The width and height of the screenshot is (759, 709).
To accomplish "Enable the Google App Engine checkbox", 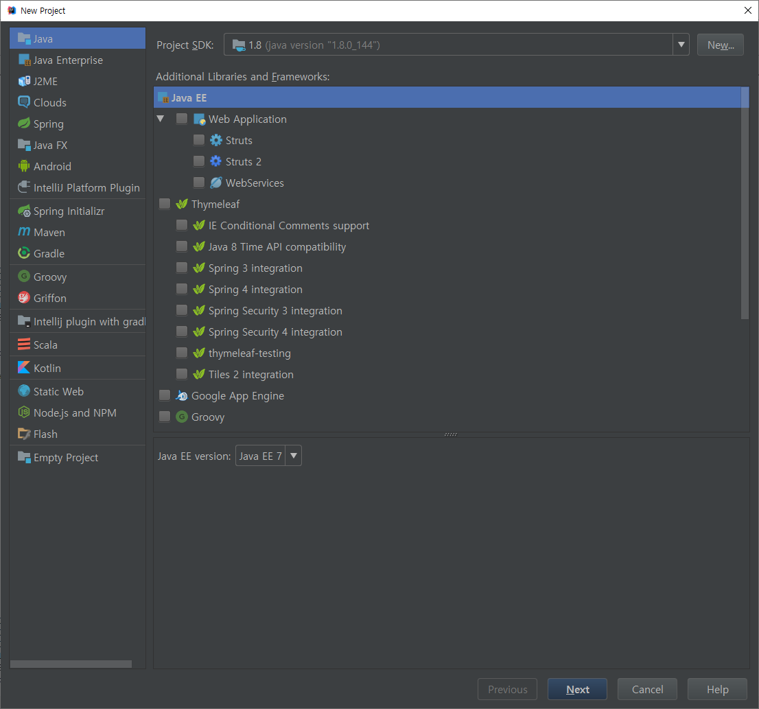I will [165, 395].
